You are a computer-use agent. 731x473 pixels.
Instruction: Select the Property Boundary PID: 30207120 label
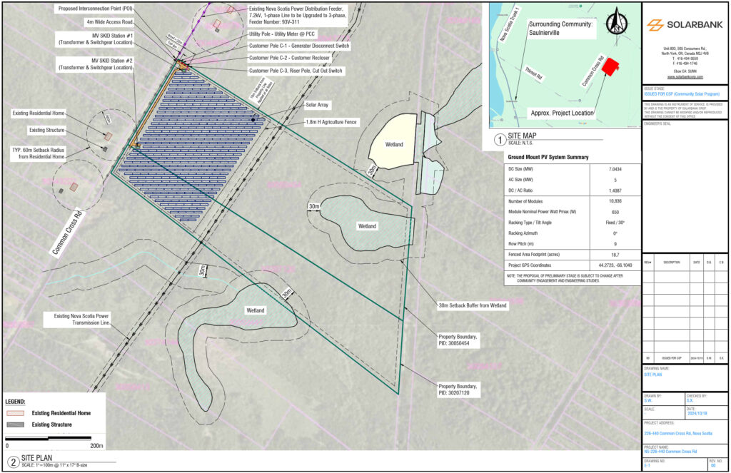[x=458, y=390]
